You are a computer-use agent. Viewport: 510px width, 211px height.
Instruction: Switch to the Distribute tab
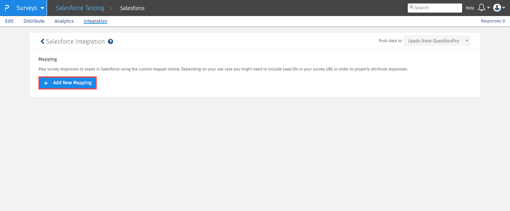[34, 21]
